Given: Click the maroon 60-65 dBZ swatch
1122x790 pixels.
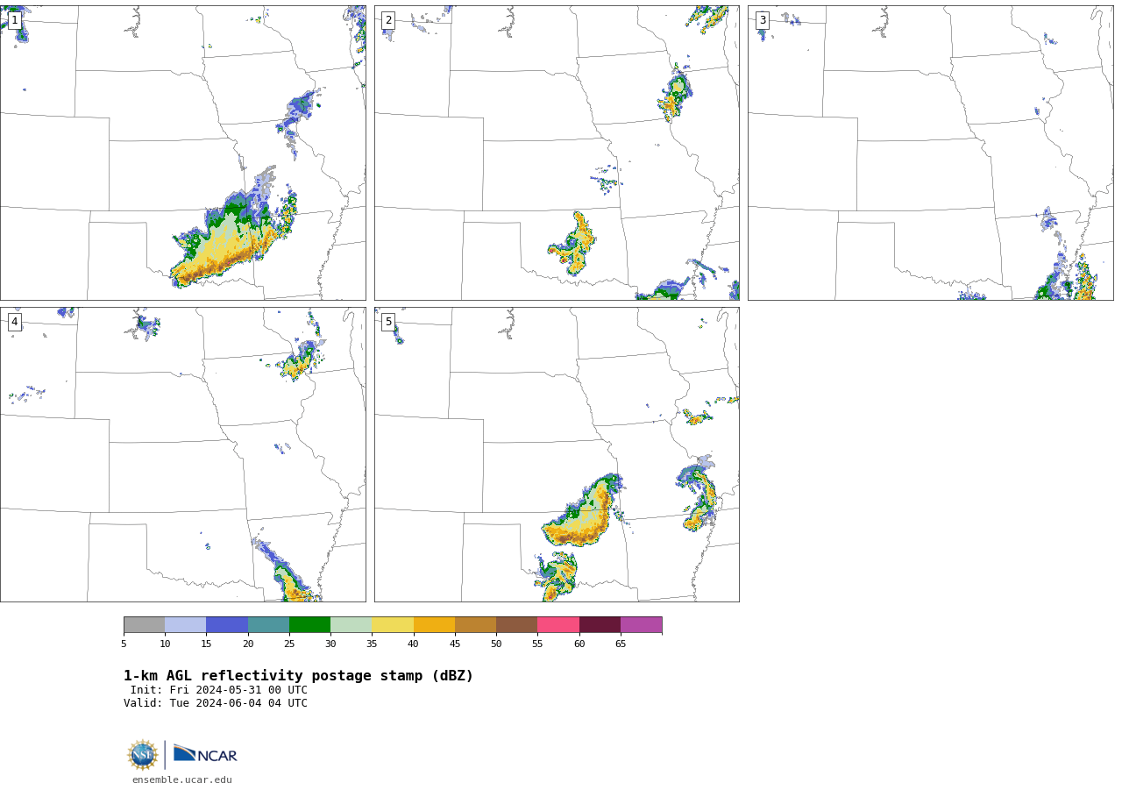Looking at the screenshot, I should [600, 625].
